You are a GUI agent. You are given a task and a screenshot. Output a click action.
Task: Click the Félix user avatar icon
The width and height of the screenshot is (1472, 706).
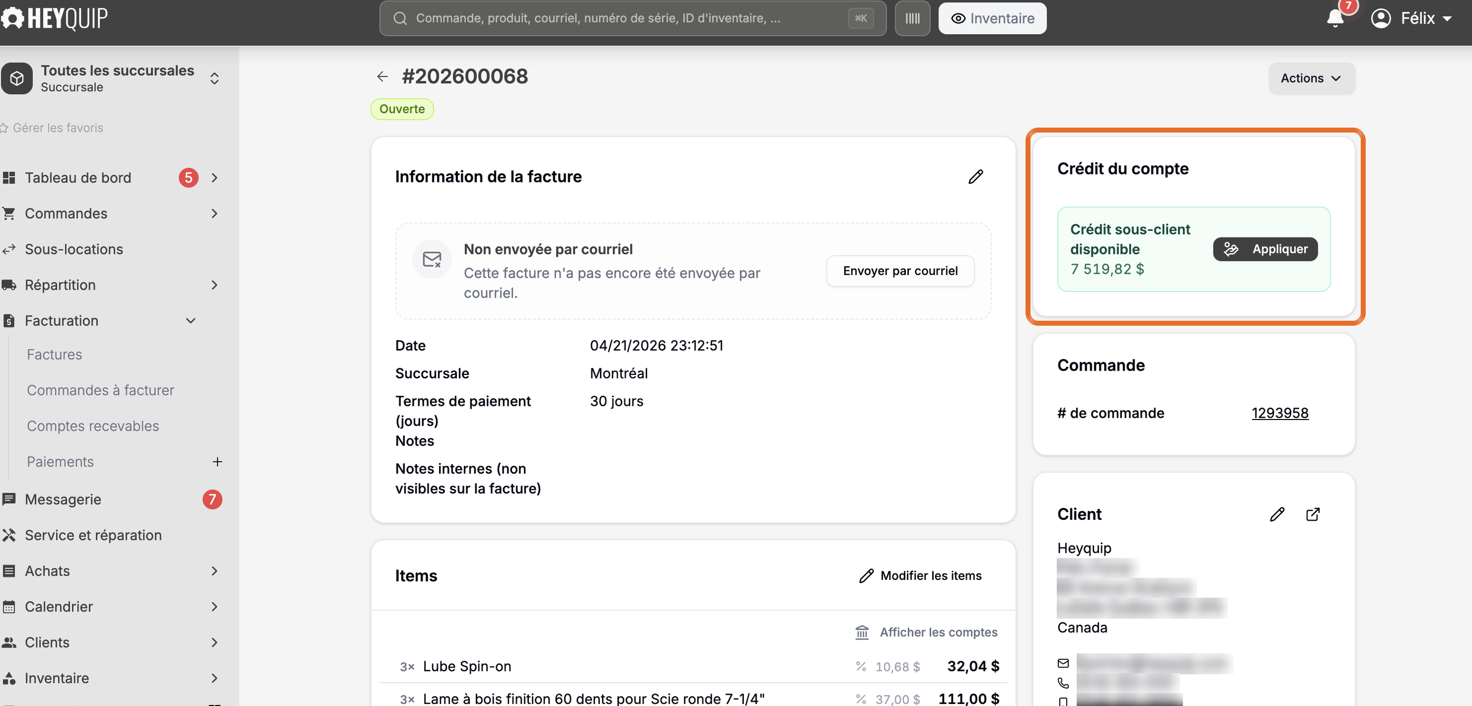[1381, 18]
